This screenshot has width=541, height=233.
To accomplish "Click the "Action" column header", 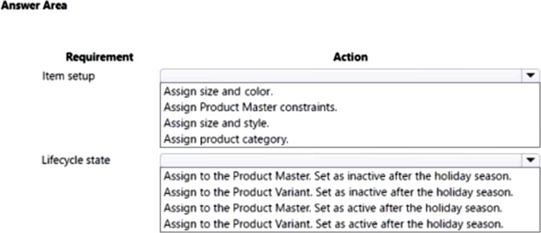I will point(350,57).
